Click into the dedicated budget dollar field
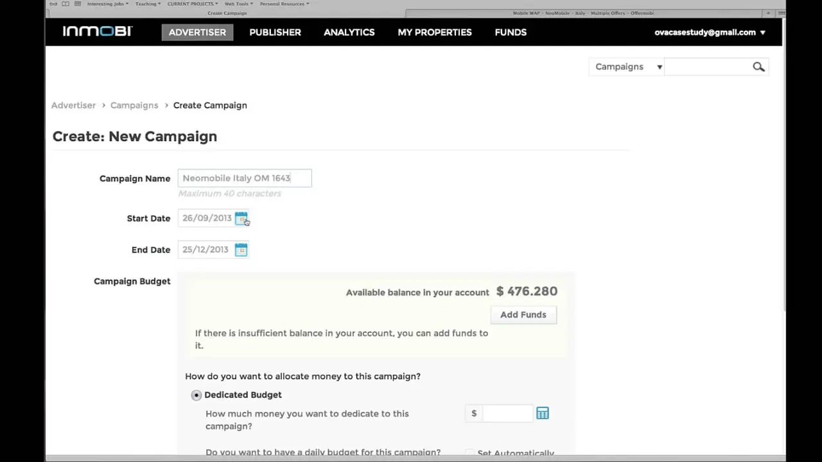 coord(507,413)
